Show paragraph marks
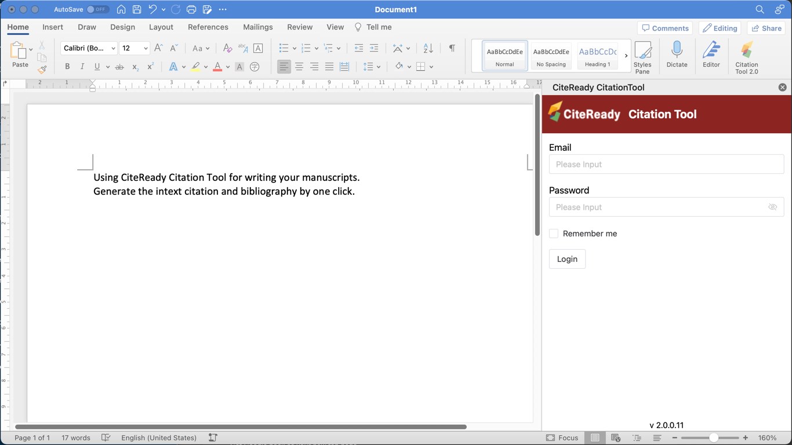Viewport: 792px width, 445px height. coord(452,48)
